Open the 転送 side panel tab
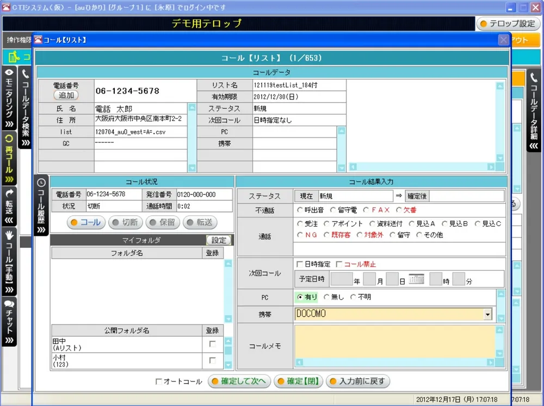The height and width of the screenshot is (406, 544). point(9,207)
